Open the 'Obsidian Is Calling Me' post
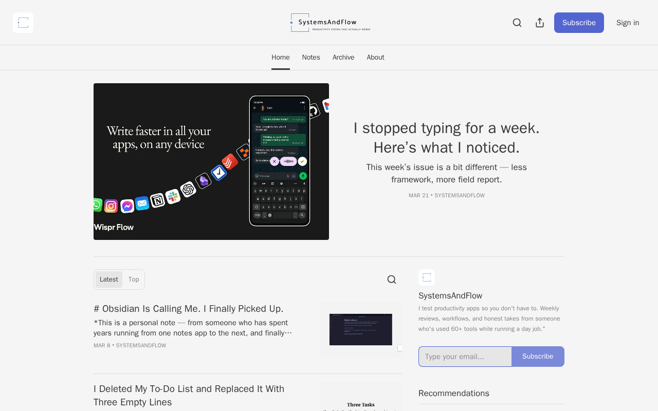The image size is (658, 411). pos(189,309)
